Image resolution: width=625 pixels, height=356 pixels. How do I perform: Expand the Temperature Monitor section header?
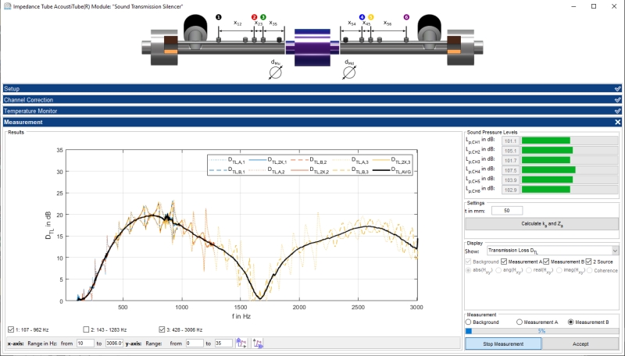(312, 111)
